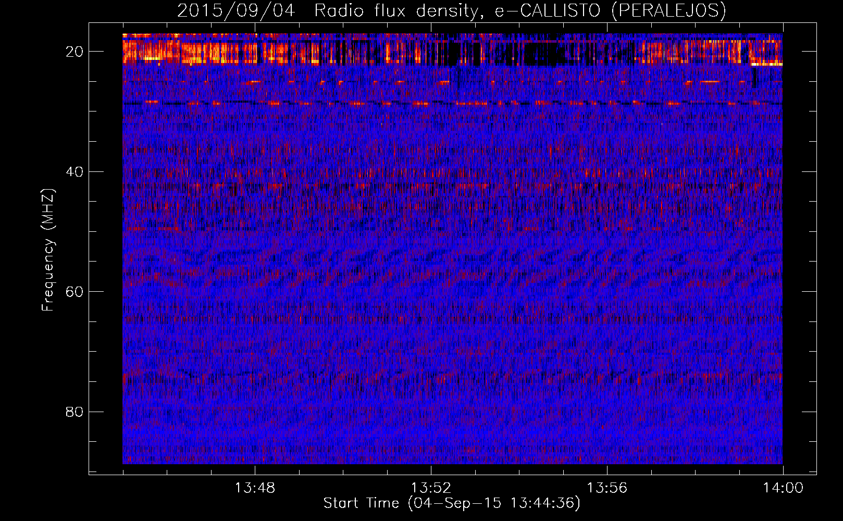This screenshot has width=843, height=521.
Task: Click the plot title "Radio flux density, e-CALLISTO (PERALEJOS)"
Action: (520, 10)
